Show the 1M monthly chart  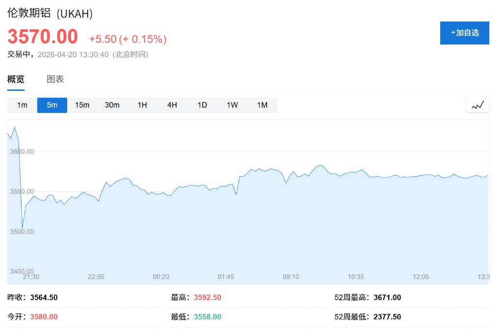[262, 105]
